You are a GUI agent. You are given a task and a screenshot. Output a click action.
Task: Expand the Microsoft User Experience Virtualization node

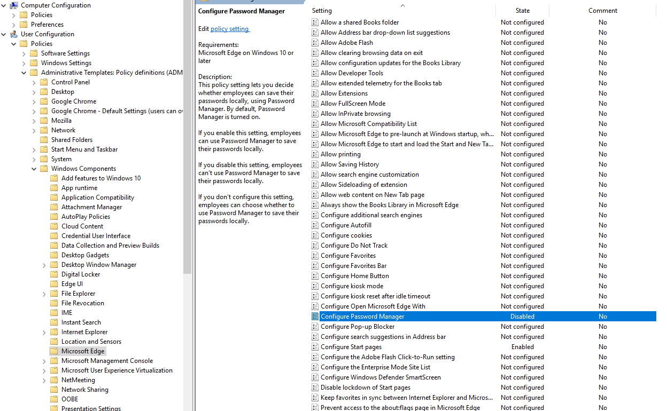click(x=44, y=370)
